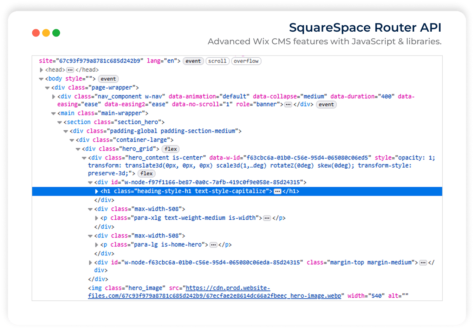The height and width of the screenshot is (330, 474).
Task: Collapse the second max-width-508 div
Action: [90, 236]
